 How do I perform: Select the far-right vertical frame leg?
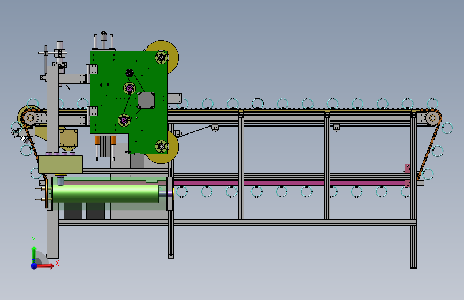413,191
